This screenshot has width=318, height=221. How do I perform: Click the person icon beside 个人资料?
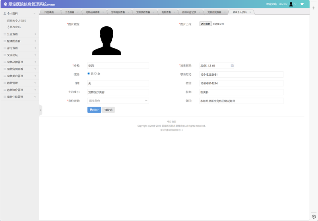[x=5, y=14]
